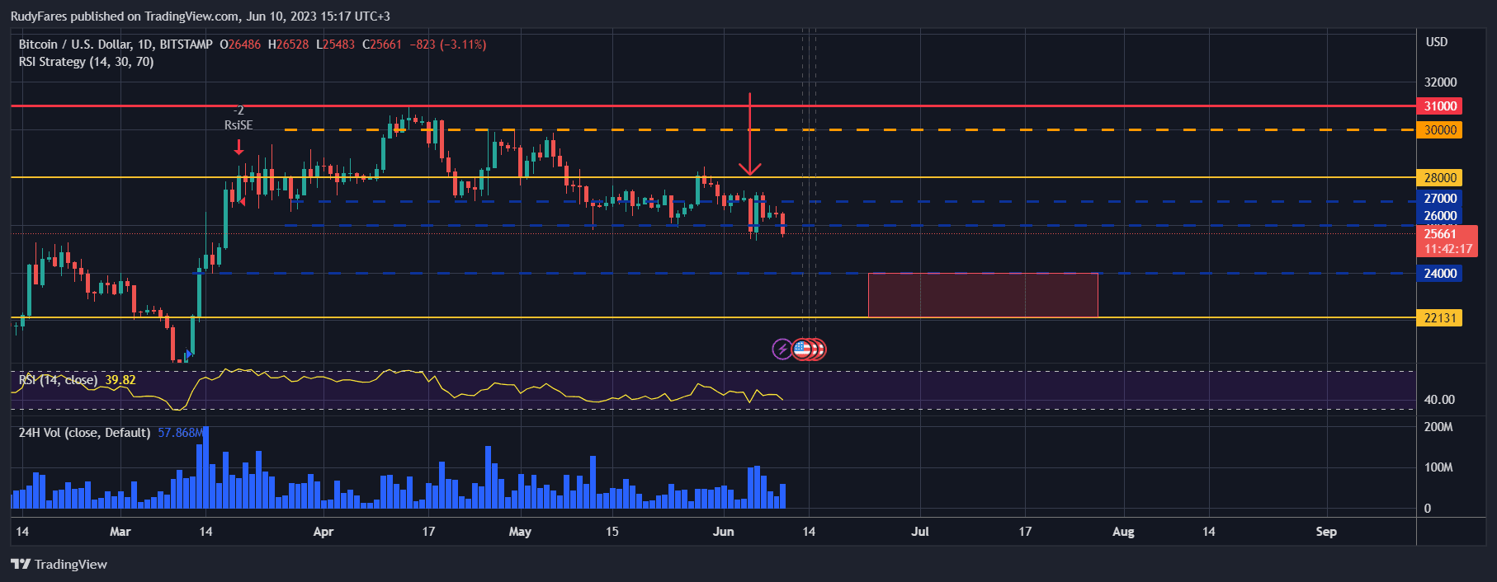Click the red 31000 price label

click(x=1439, y=106)
